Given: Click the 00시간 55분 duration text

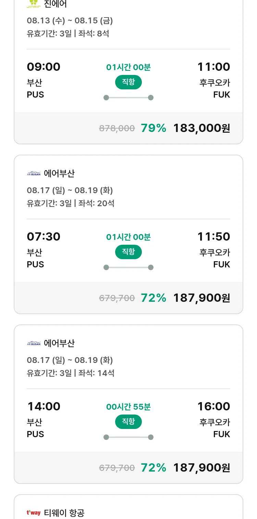Looking at the screenshot, I should point(128,407).
